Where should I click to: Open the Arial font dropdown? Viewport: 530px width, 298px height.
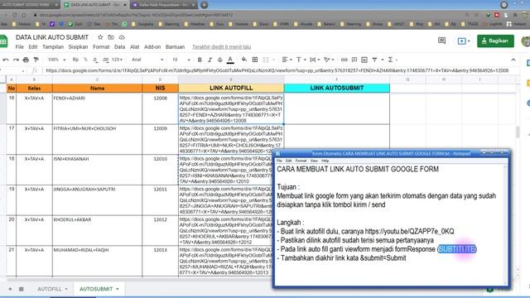pos(147,60)
